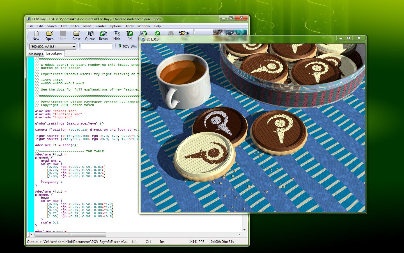Open the Tools menu

[x=129, y=26]
